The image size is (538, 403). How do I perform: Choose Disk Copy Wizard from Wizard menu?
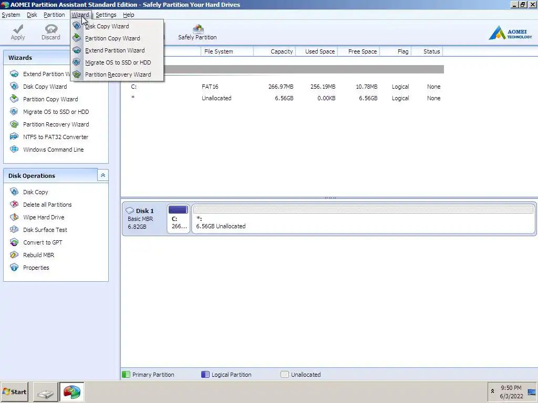(117, 26)
